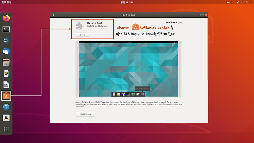Screen dimensions: 254x143
Task: Go back with the header arrow
Action: 54,15
